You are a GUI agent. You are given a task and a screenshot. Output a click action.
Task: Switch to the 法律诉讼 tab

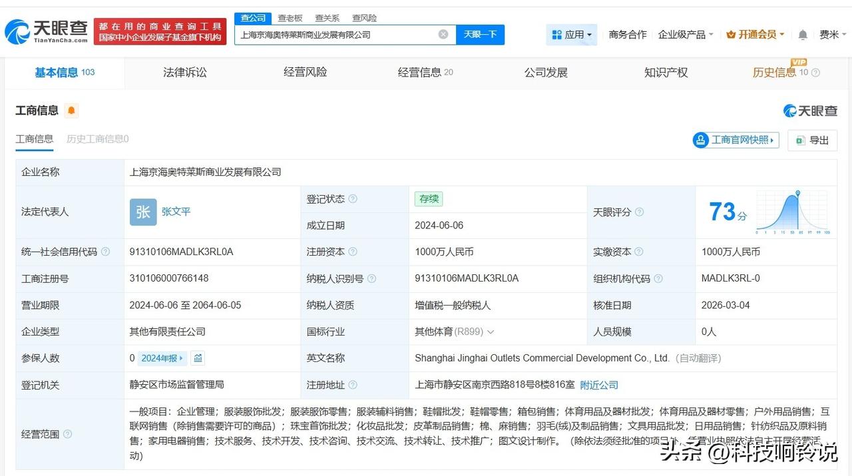pyautogui.click(x=185, y=73)
